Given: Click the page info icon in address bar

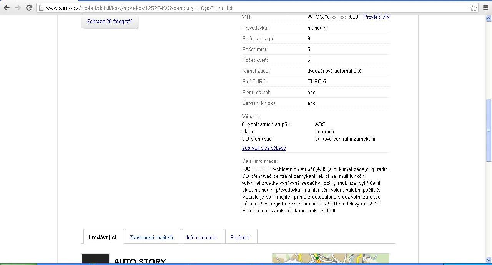Looking at the screenshot, I should [41, 8].
